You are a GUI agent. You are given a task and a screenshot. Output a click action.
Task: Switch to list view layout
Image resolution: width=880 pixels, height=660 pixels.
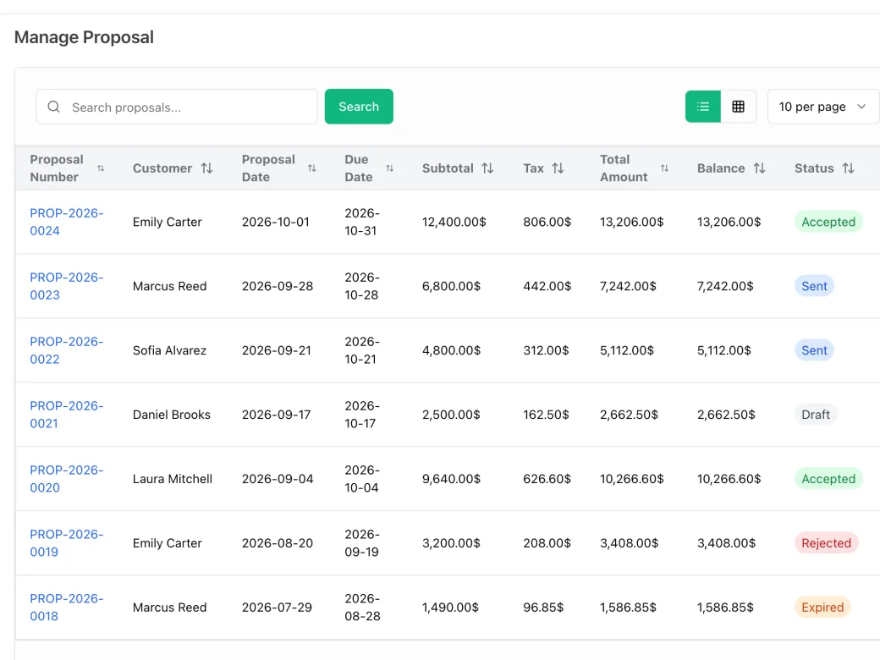pos(702,107)
